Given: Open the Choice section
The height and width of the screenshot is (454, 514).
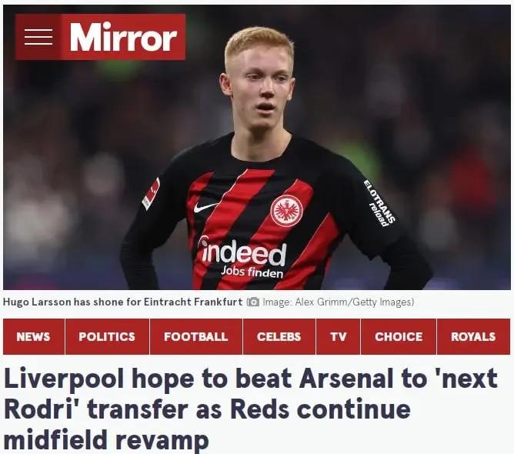Looking at the screenshot, I should [x=399, y=336].
